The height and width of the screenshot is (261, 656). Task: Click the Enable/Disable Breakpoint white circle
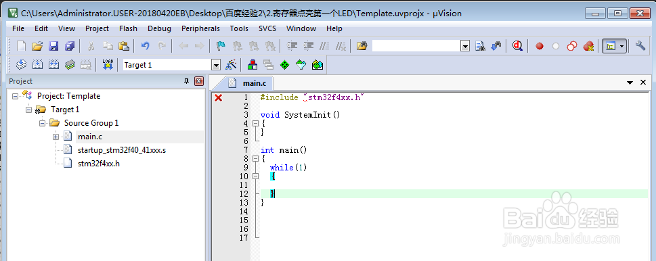click(x=556, y=46)
